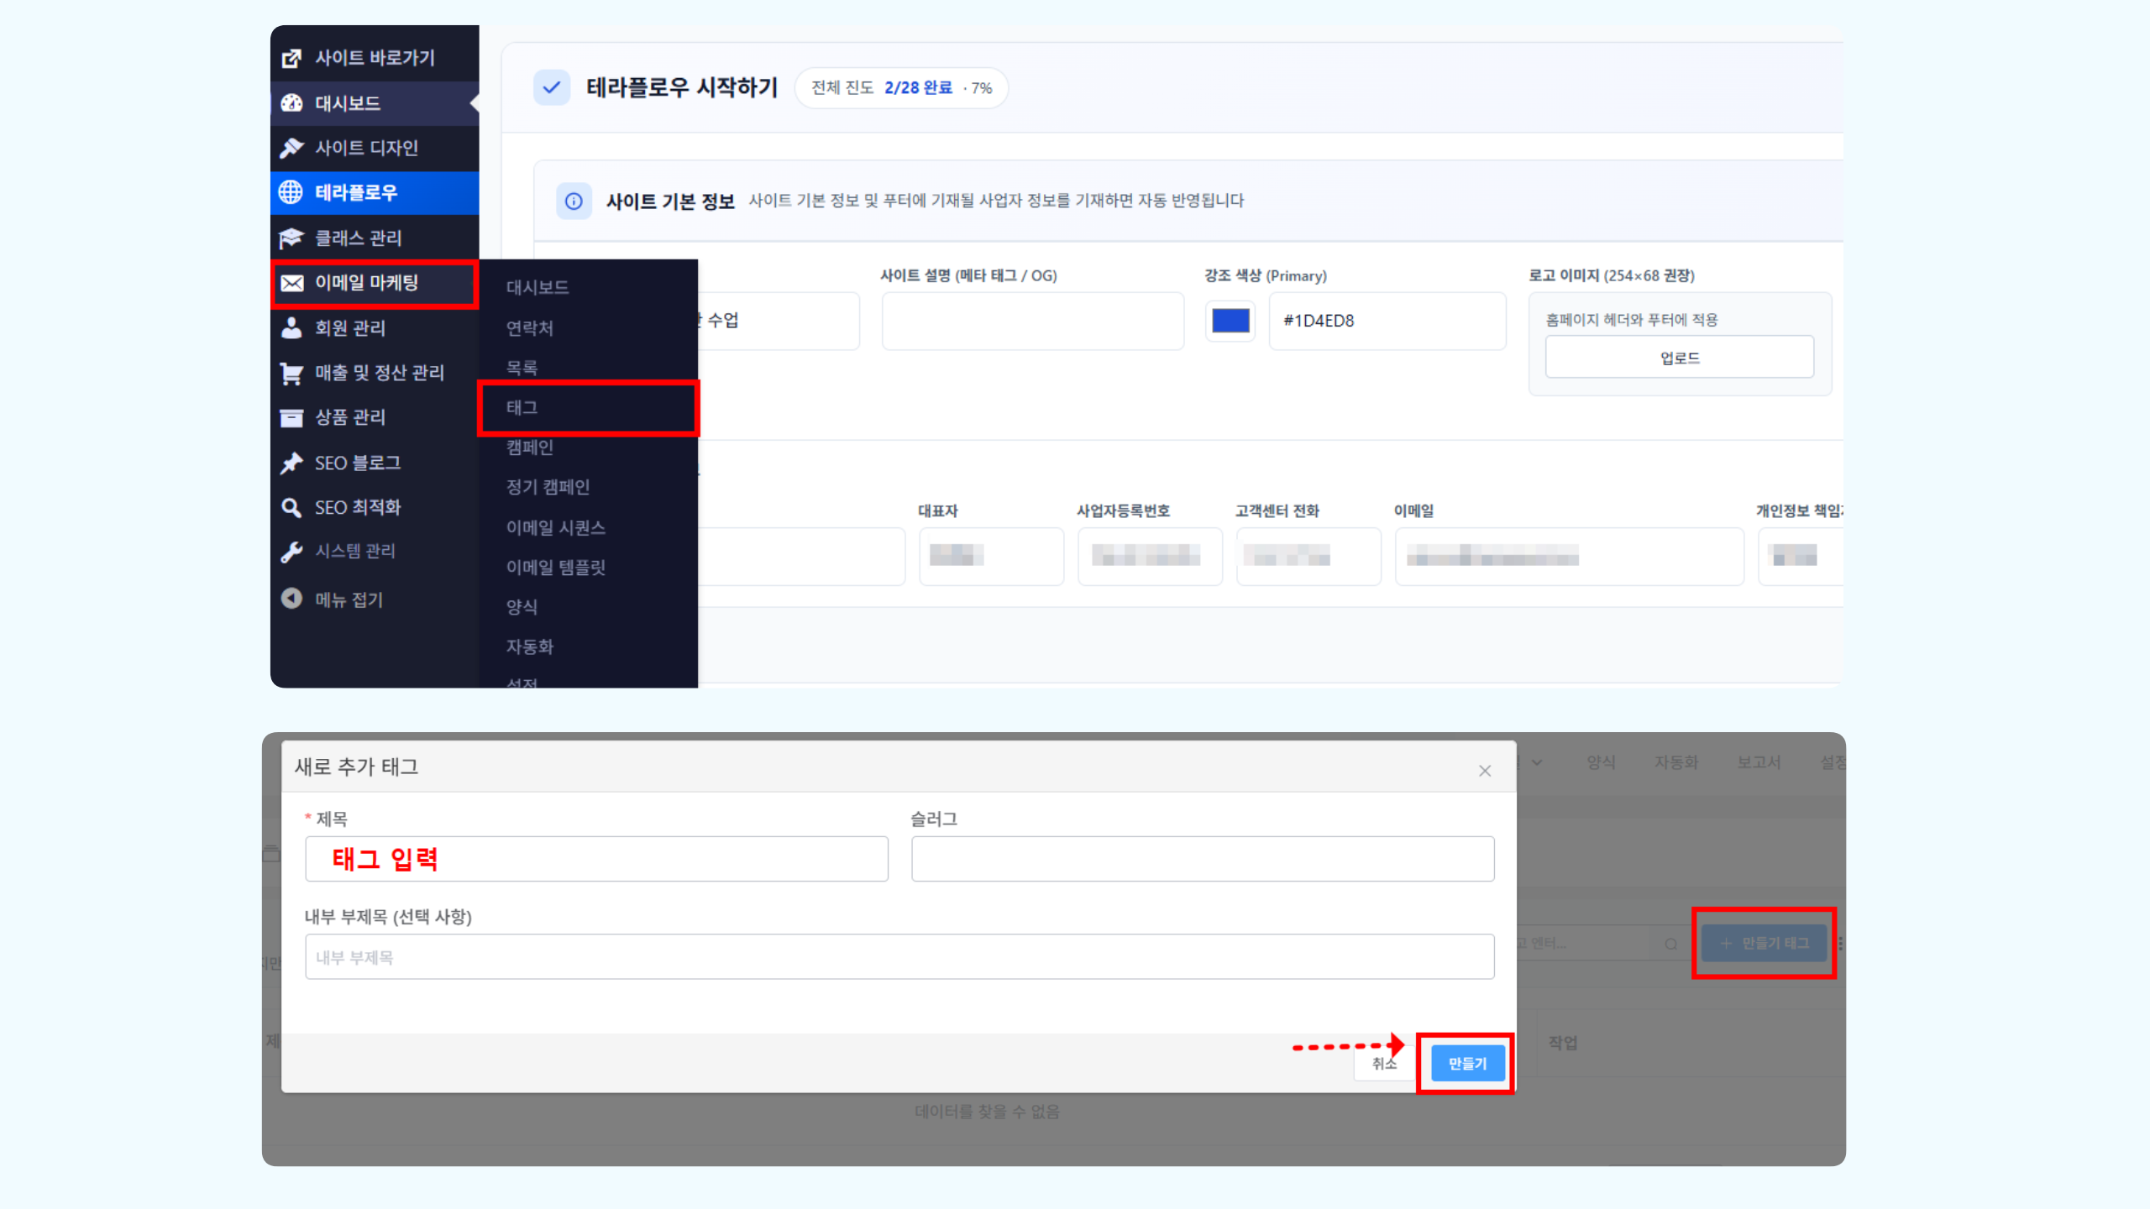Select the 사이트 디자인 brush icon
Viewport: 2150px width, 1209px height.
tap(291, 148)
